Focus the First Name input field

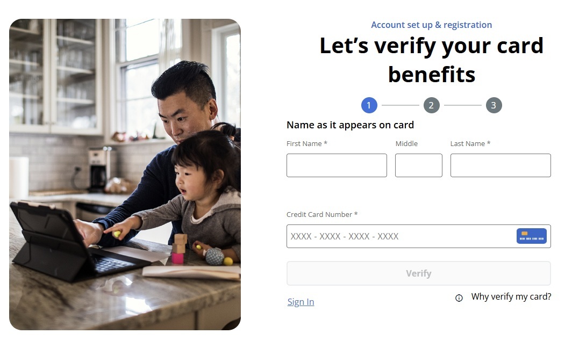click(337, 165)
